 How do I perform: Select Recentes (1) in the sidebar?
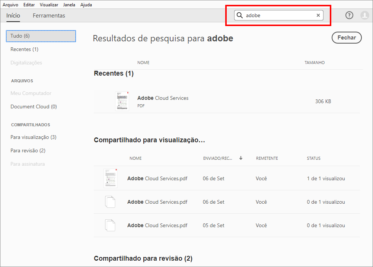24,49
